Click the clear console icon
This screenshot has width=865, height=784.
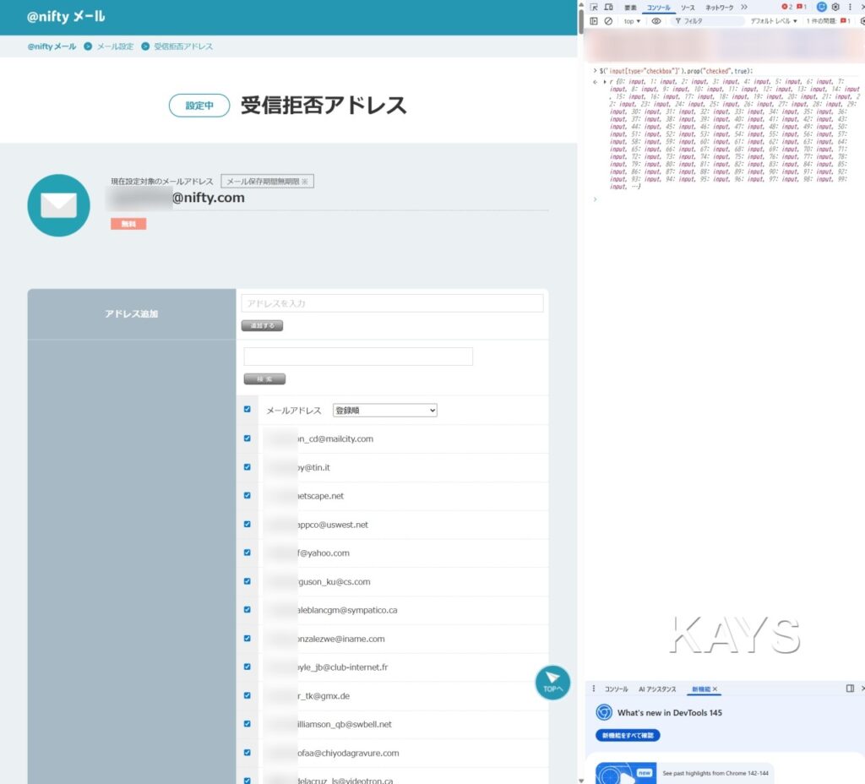pos(608,21)
